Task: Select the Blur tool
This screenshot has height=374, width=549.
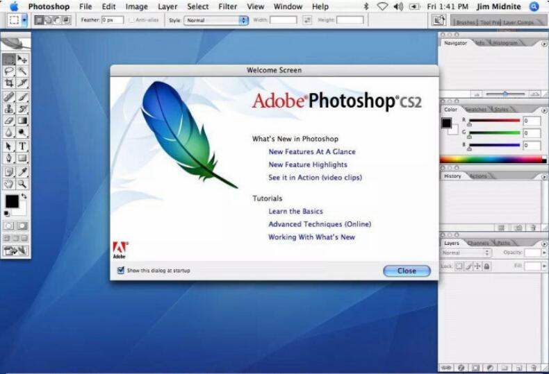Action: point(9,133)
